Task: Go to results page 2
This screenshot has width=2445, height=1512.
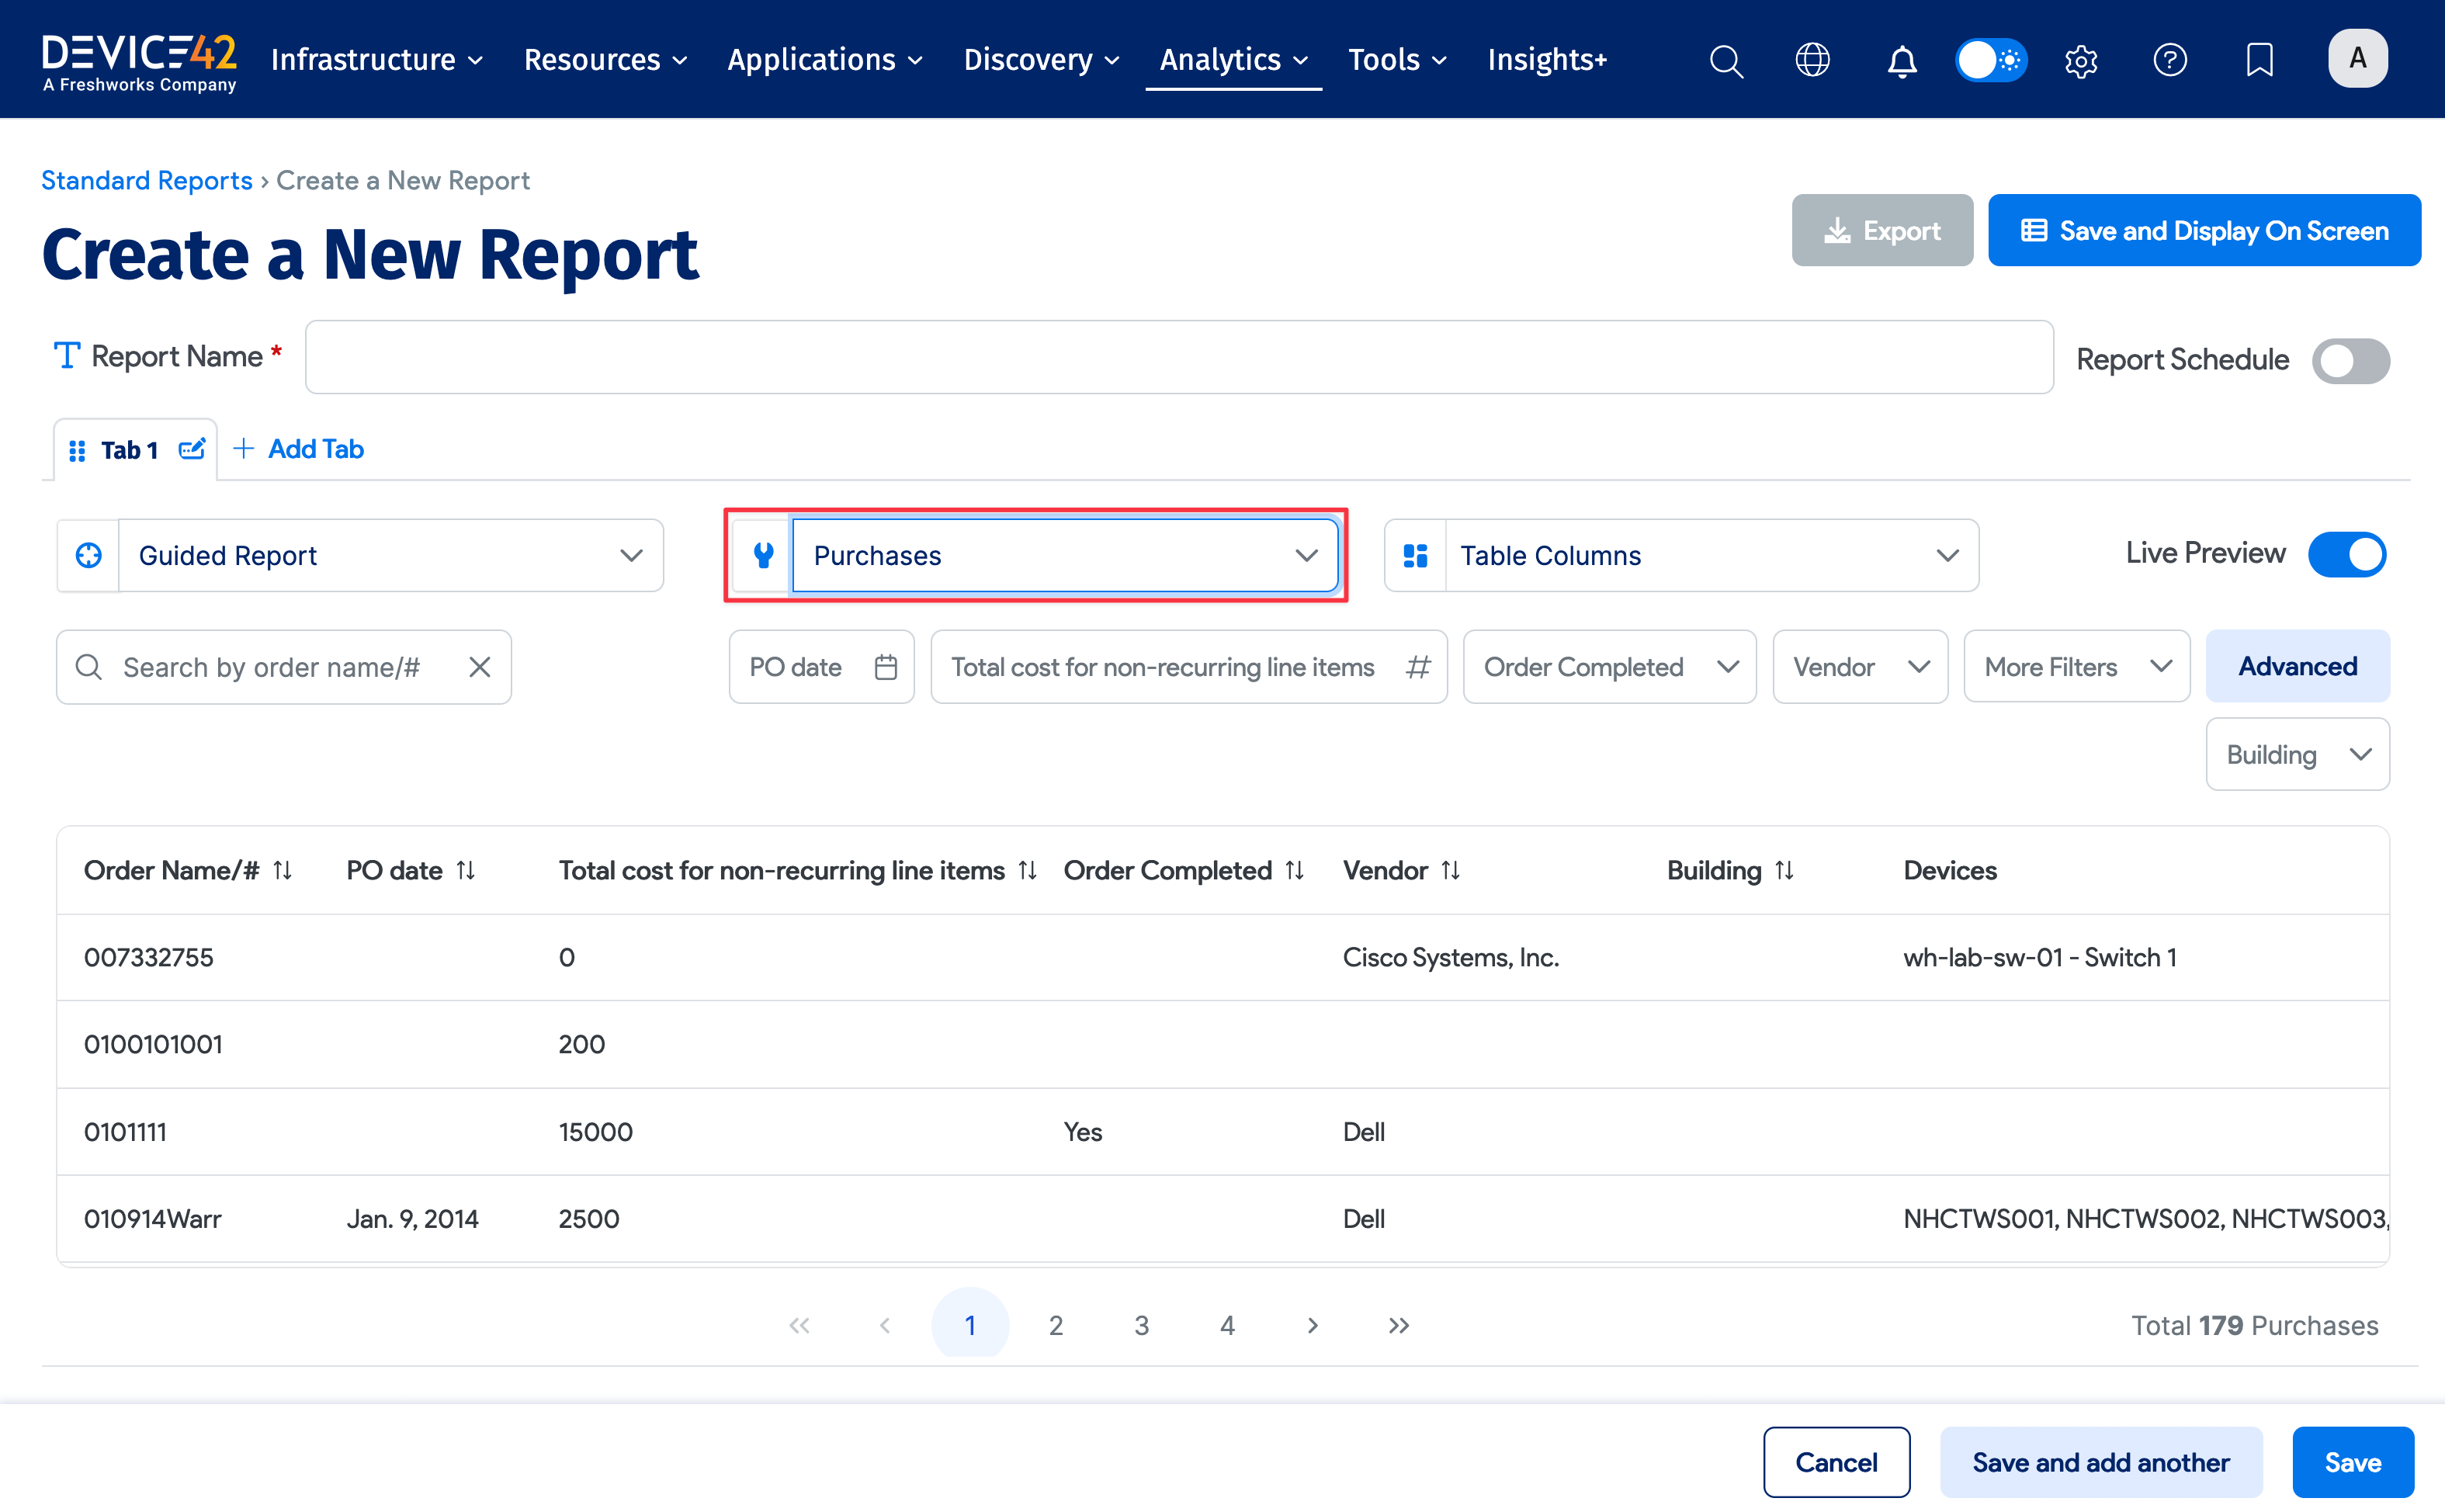Action: click(x=1056, y=1324)
